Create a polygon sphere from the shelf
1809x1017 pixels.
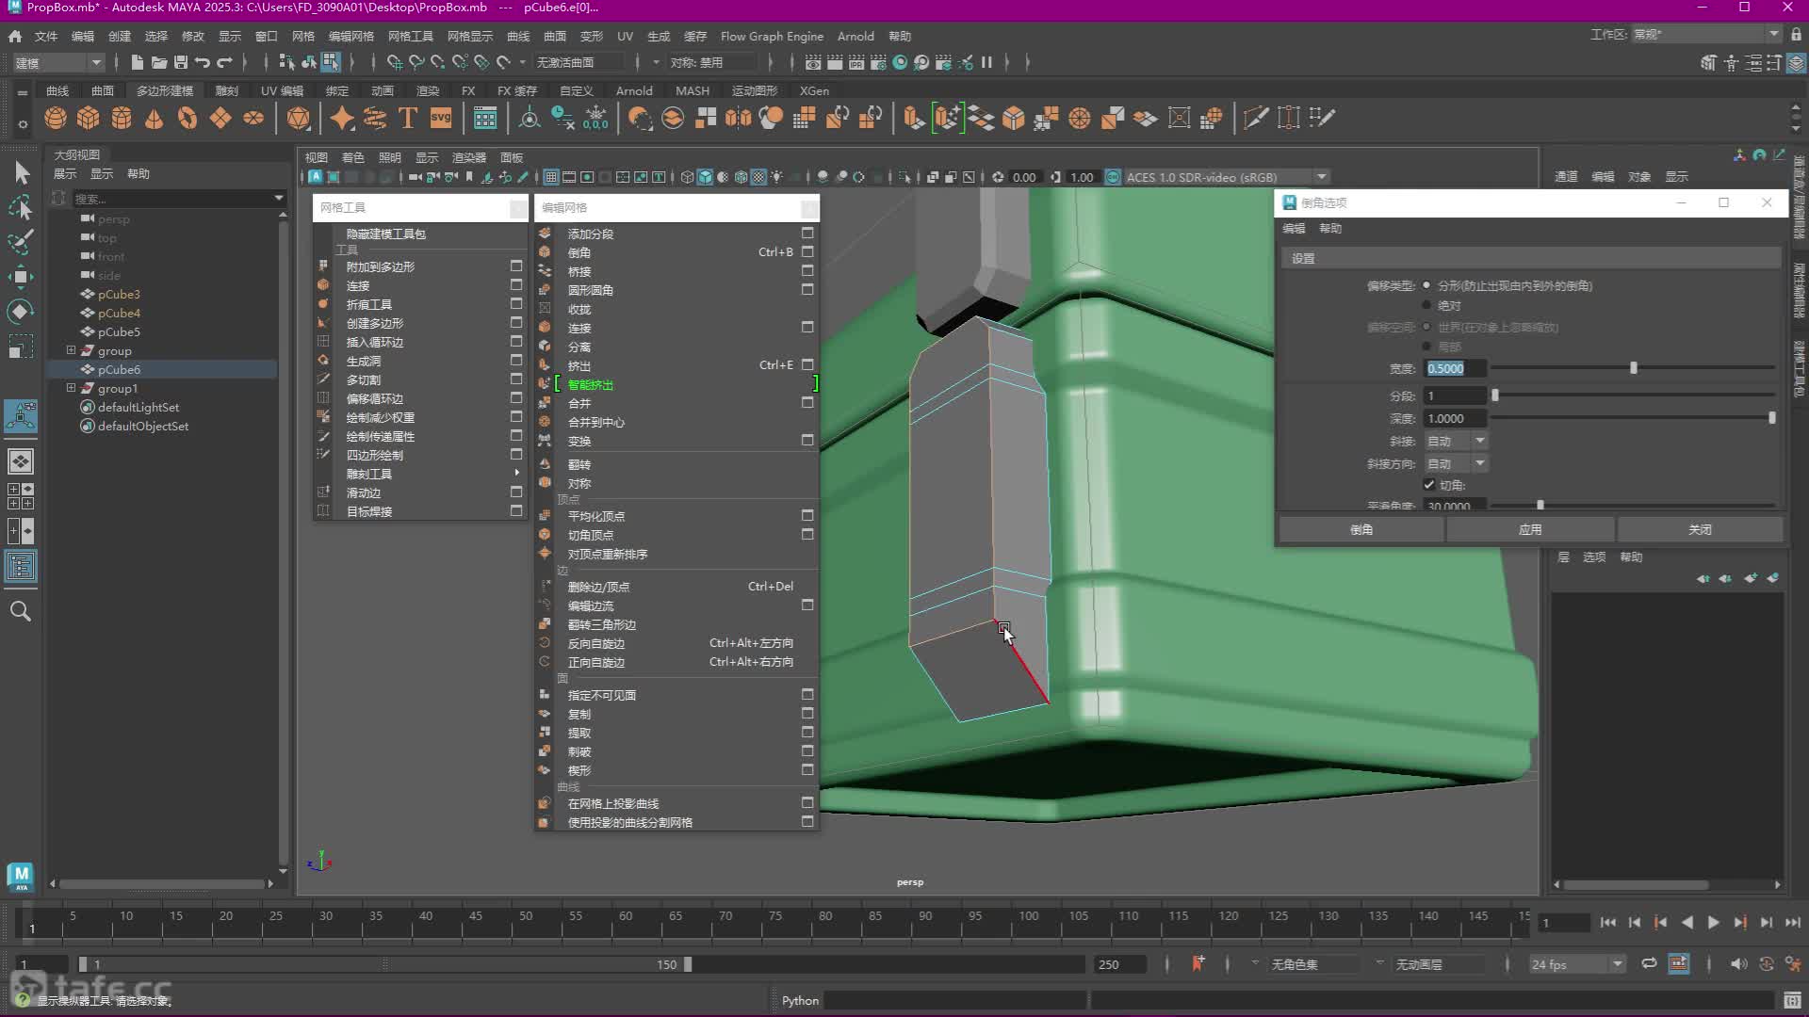(56, 119)
